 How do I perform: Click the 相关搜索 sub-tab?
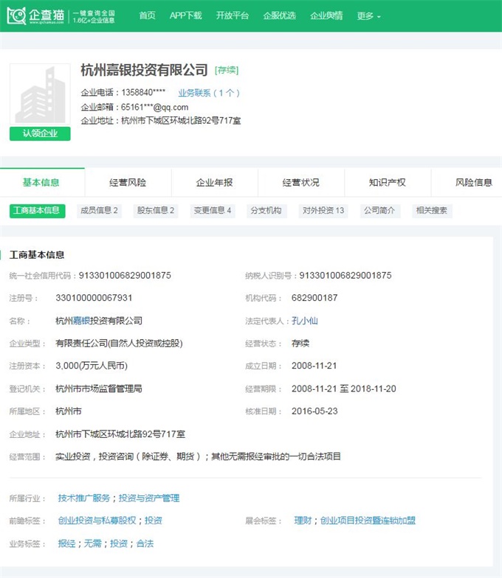coord(432,210)
